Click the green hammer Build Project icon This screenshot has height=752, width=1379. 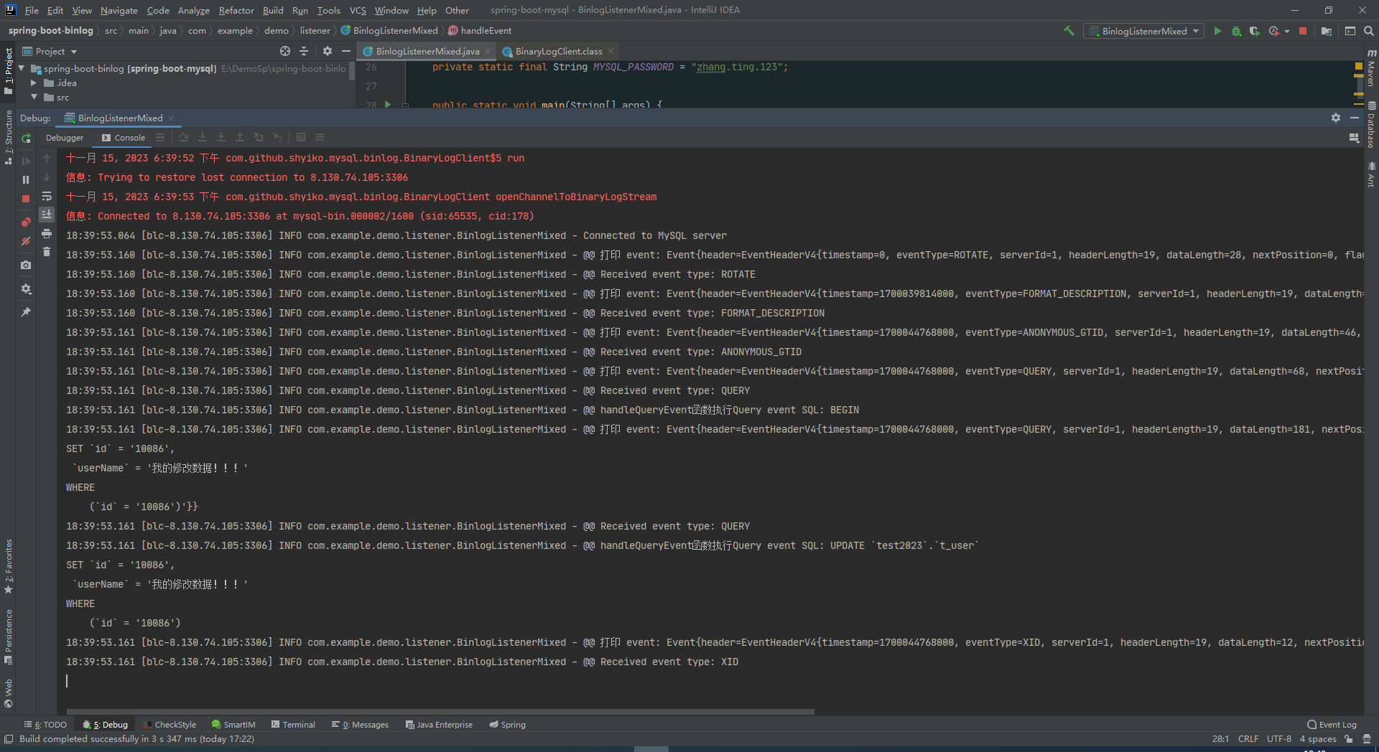[1069, 31]
